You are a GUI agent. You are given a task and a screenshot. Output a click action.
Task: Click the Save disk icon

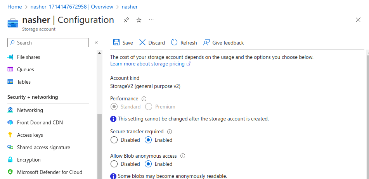tap(116, 43)
